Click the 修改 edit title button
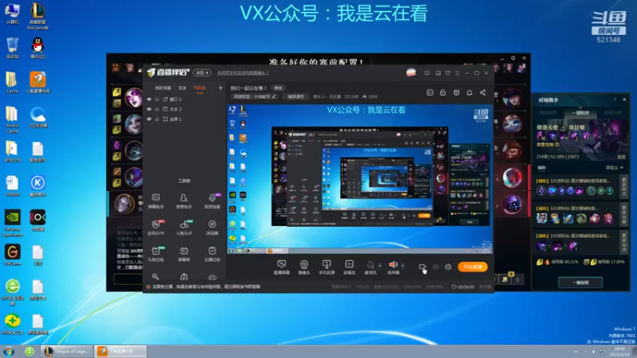637x358 pixels. pos(278,88)
